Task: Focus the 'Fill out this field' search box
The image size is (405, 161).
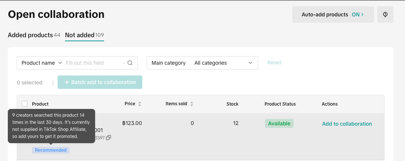Action: 94,63
